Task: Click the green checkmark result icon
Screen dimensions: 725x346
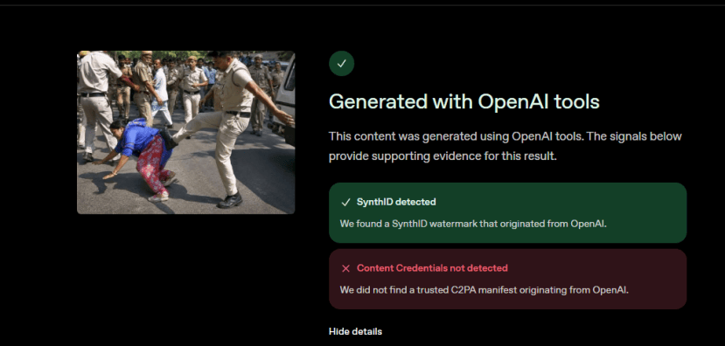Action: tap(342, 64)
